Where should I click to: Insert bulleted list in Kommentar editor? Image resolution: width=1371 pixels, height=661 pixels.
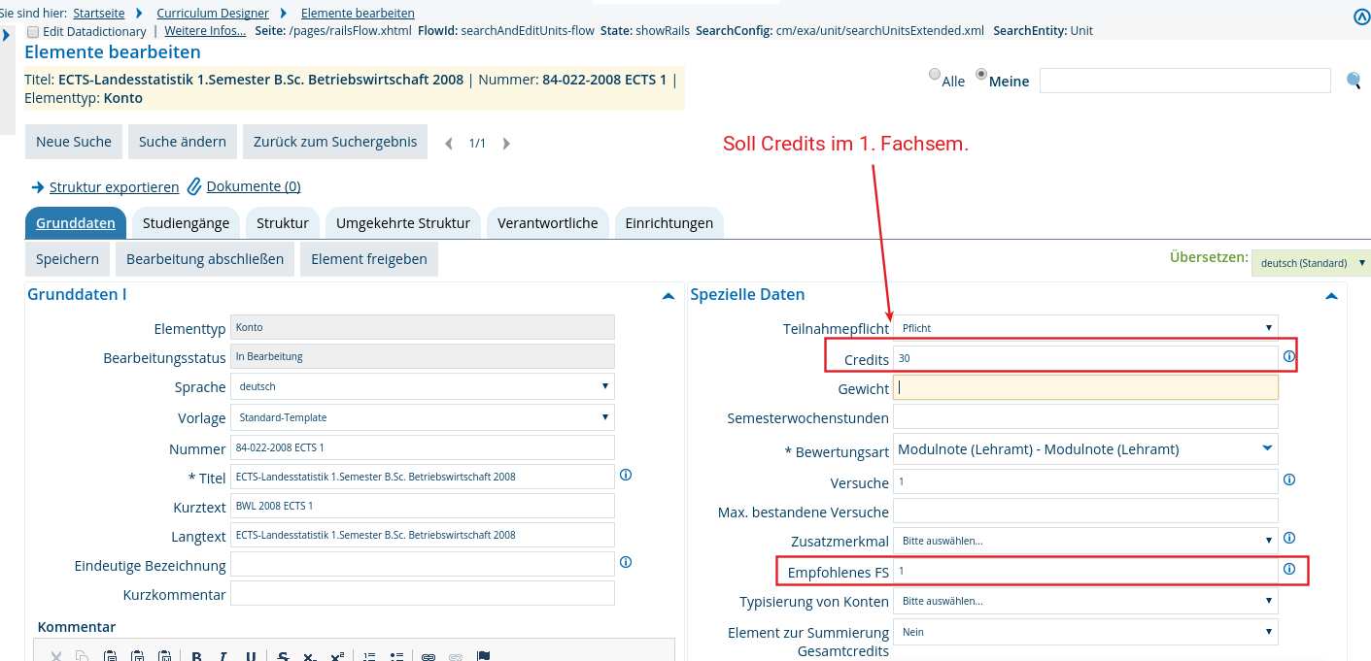click(x=396, y=656)
